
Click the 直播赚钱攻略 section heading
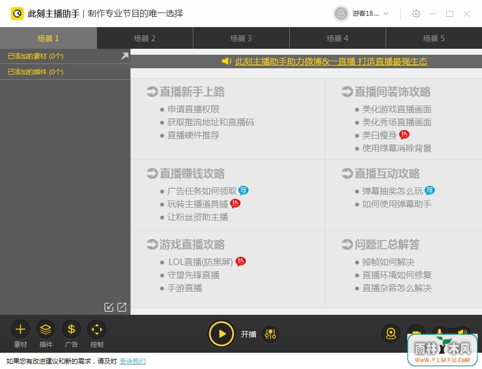[x=192, y=173]
